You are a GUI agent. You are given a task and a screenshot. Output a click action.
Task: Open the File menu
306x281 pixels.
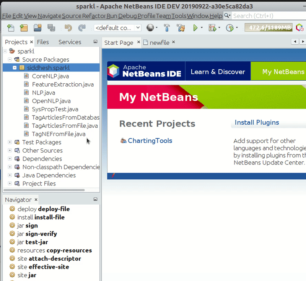click(x=7, y=16)
